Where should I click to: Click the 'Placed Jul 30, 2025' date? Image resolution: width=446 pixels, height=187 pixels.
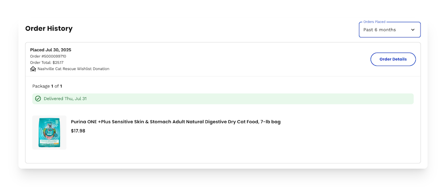(50, 50)
